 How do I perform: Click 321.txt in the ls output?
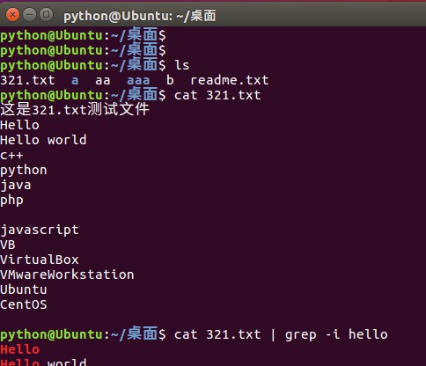pos(27,80)
